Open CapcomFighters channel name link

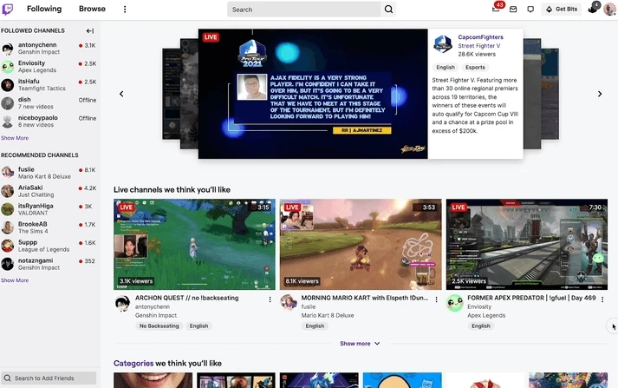(480, 37)
